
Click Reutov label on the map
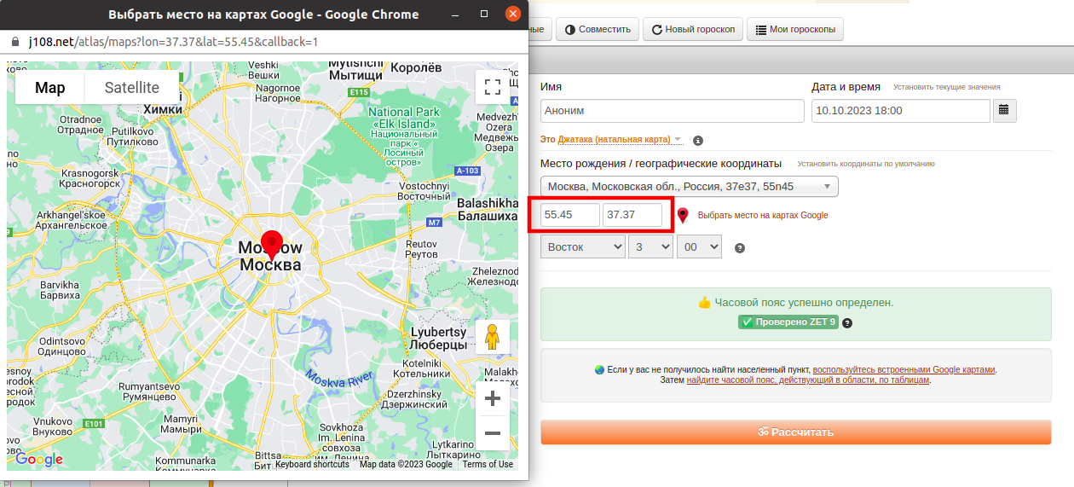pyautogui.click(x=421, y=249)
